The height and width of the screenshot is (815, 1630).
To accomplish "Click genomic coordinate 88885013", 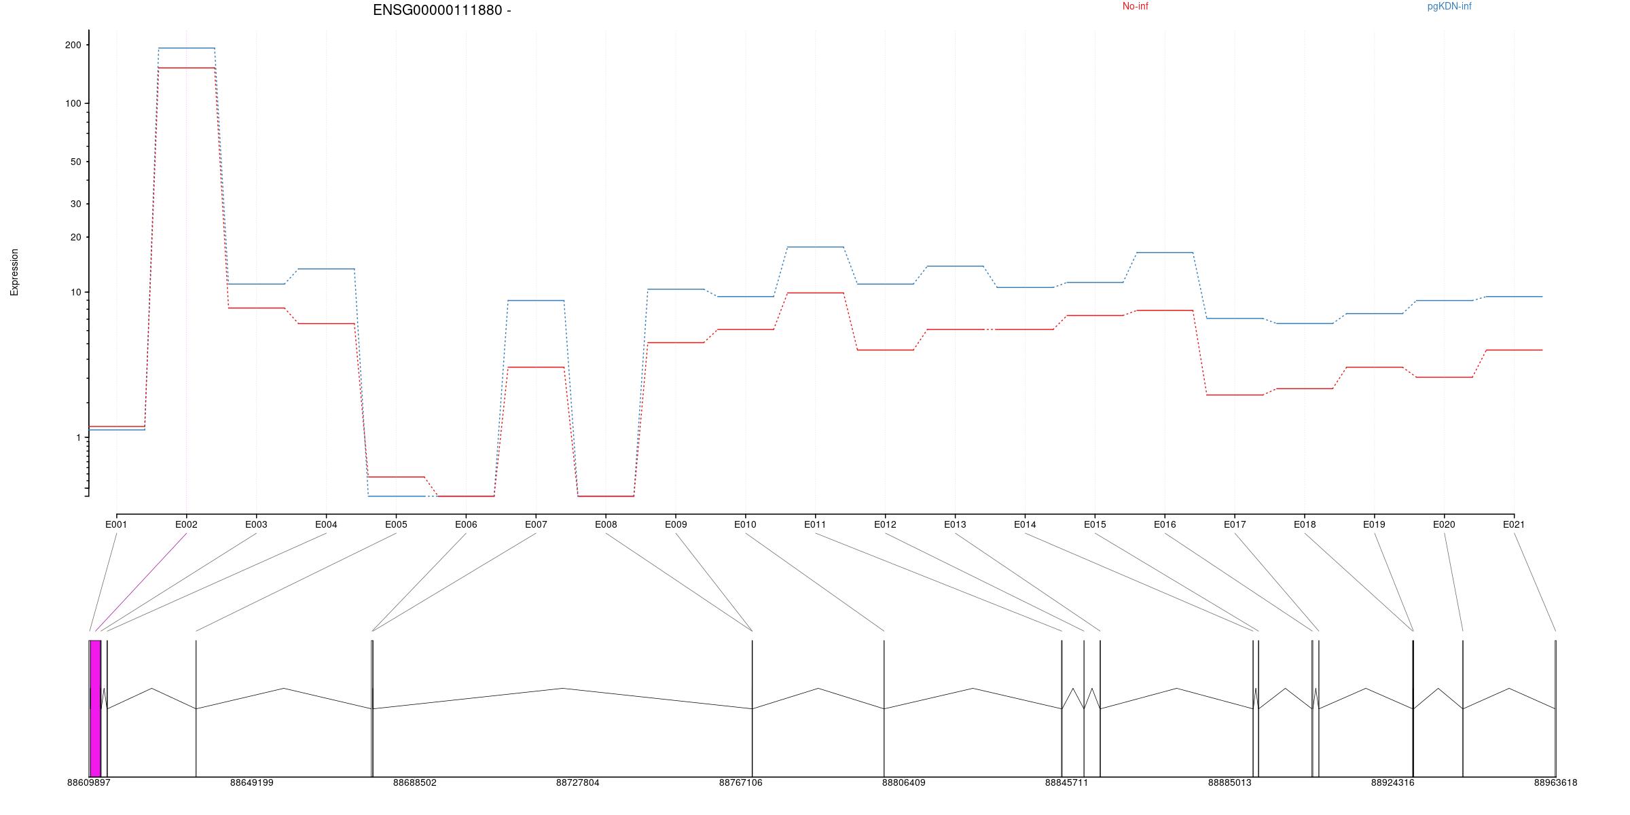I will [1229, 782].
